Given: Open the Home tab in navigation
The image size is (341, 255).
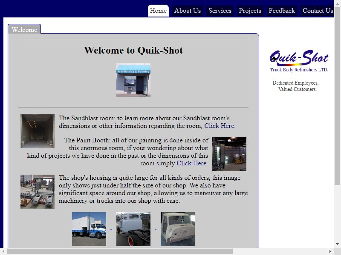Looking at the screenshot, I should pyautogui.click(x=158, y=11).
